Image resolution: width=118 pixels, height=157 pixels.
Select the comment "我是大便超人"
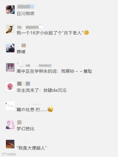click(x=32, y=148)
